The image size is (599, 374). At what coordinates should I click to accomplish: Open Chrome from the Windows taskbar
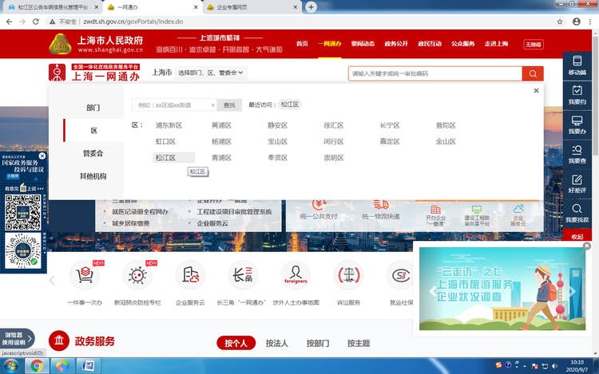click(36, 365)
